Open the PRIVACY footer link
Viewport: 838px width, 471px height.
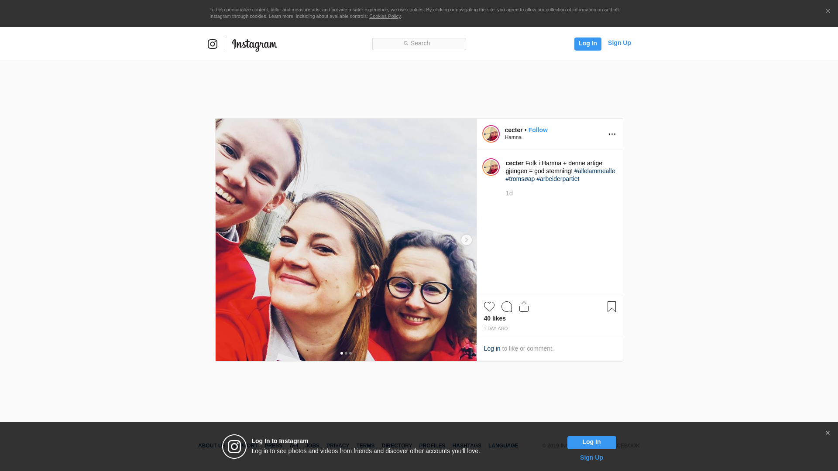(338, 446)
